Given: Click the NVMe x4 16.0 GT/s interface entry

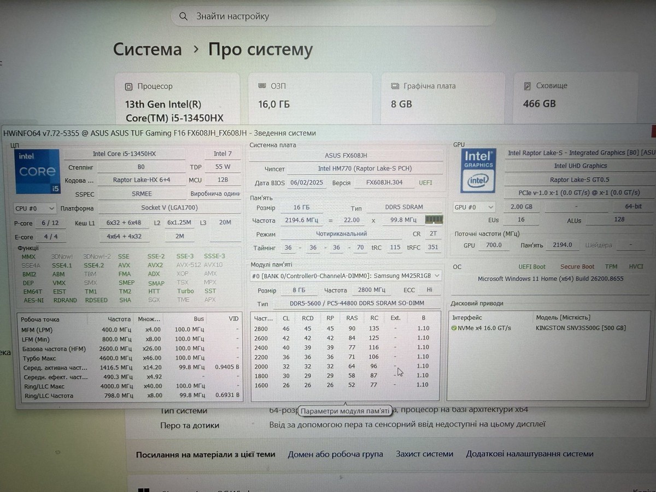Looking at the screenshot, I should (x=484, y=328).
